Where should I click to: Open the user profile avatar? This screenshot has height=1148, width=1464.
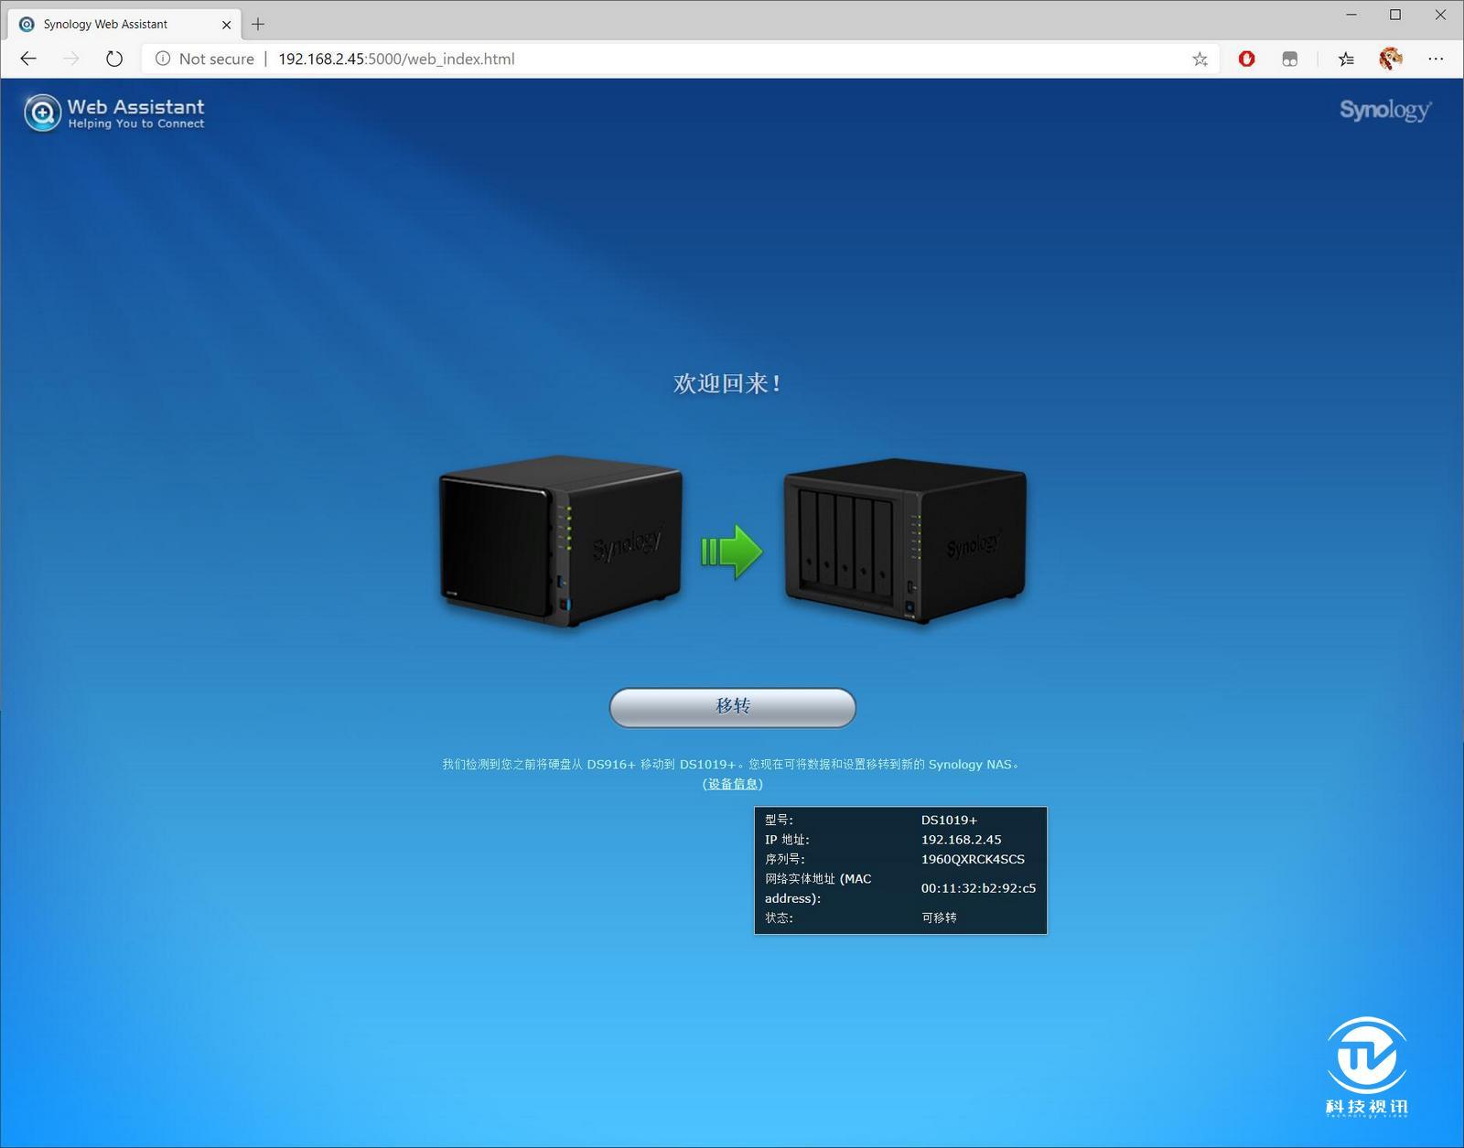click(1390, 59)
